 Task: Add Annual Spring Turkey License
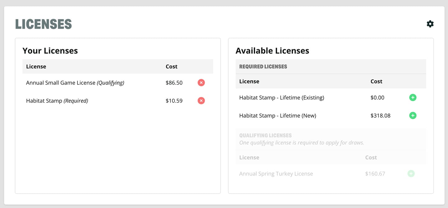click(411, 174)
